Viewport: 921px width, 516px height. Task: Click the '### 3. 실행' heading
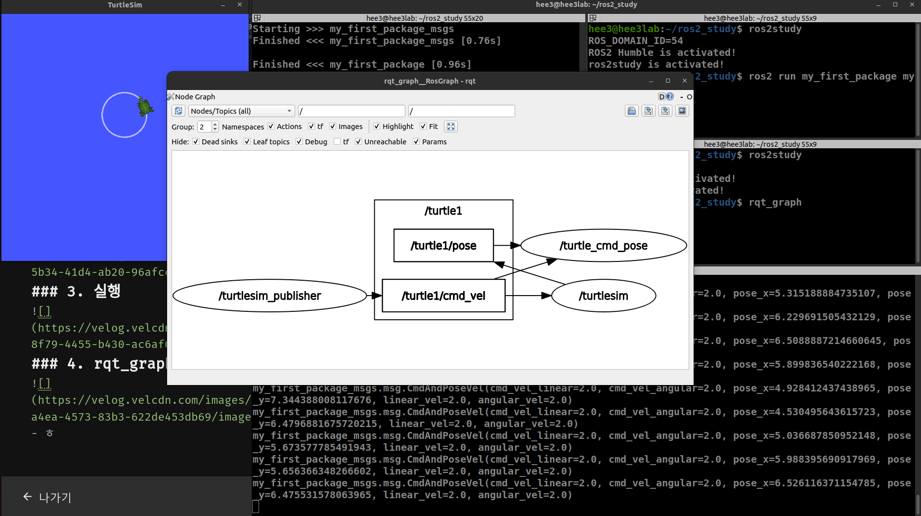pos(76,291)
